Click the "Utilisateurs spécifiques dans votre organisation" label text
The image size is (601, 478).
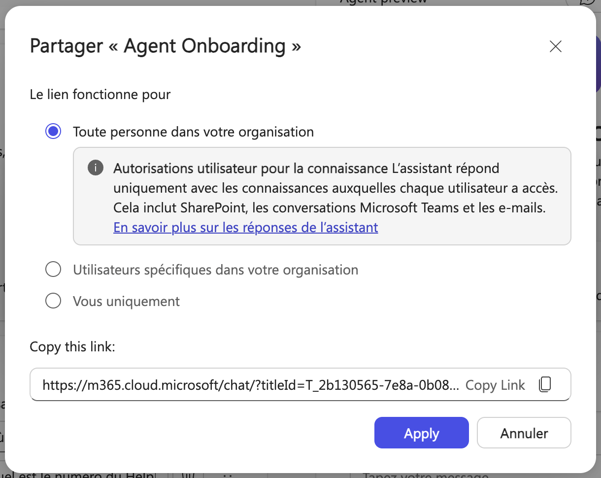[x=215, y=270]
